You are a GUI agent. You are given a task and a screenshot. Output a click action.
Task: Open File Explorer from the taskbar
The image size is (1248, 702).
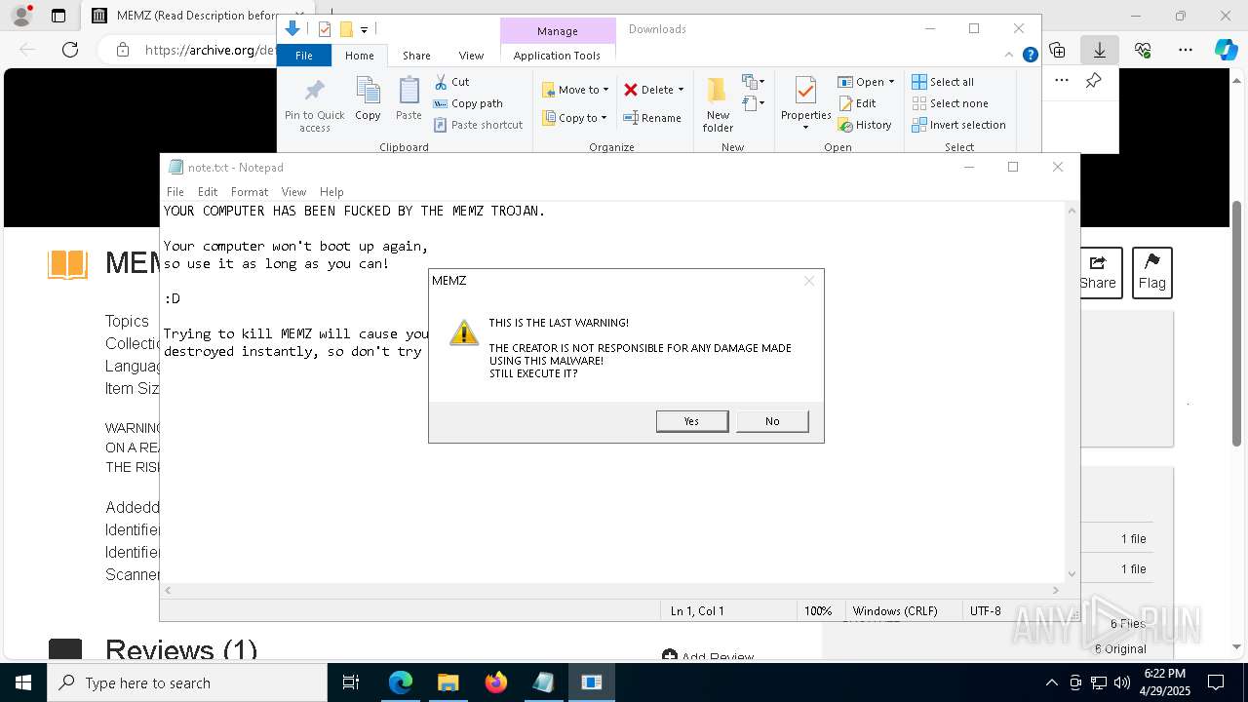point(448,682)
